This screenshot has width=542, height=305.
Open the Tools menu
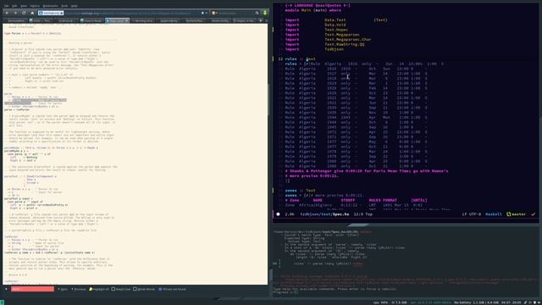pos(64,6)
